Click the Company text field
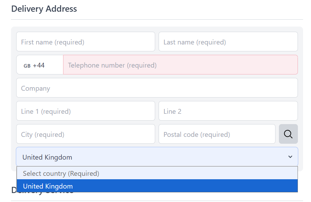This screenshot has width=311, height=202. pyautogui.click(x=157, y=88)
